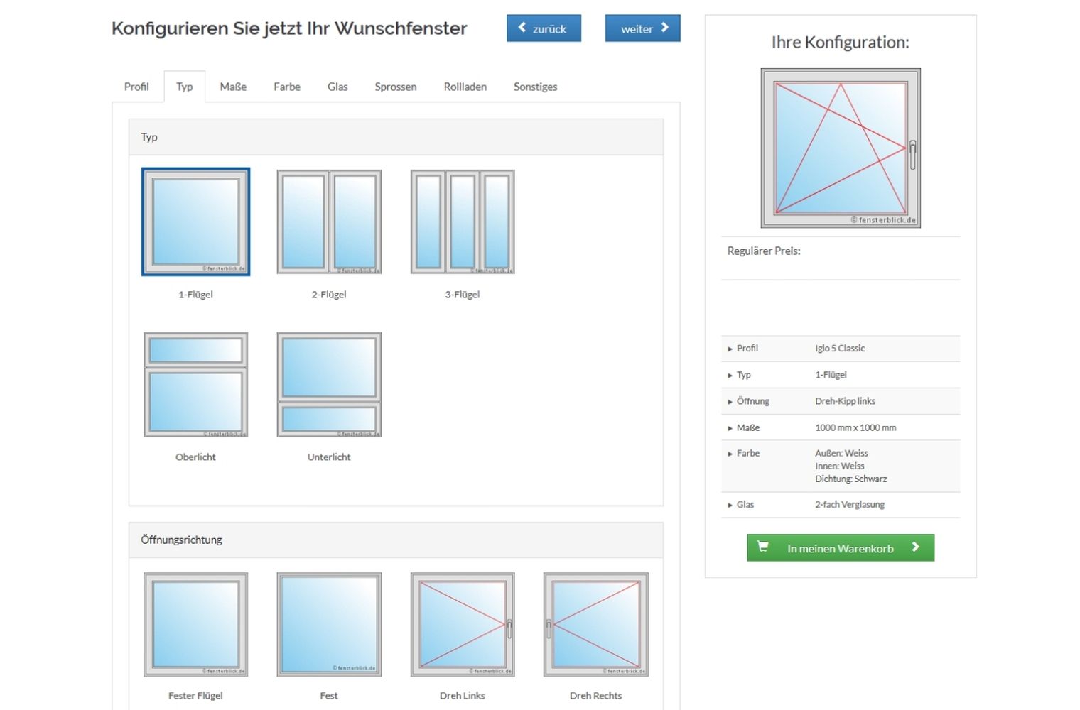Add to cart via In meinen Warenkorb

840,548
